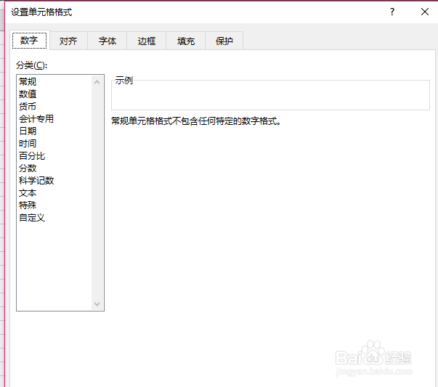Select 数值 category
This screenshot has height=387, width=438.
pyautogui.click(x=28, y=94)
